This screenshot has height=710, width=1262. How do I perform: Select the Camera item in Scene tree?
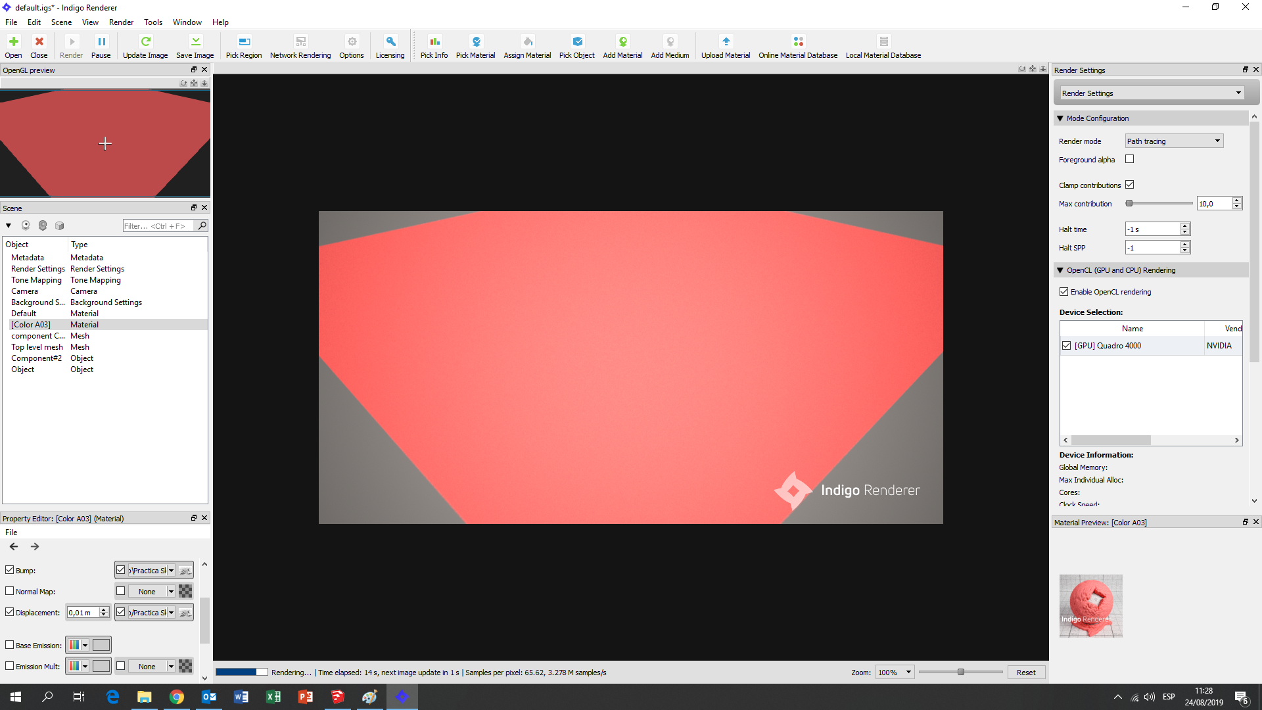click(25, 291)
